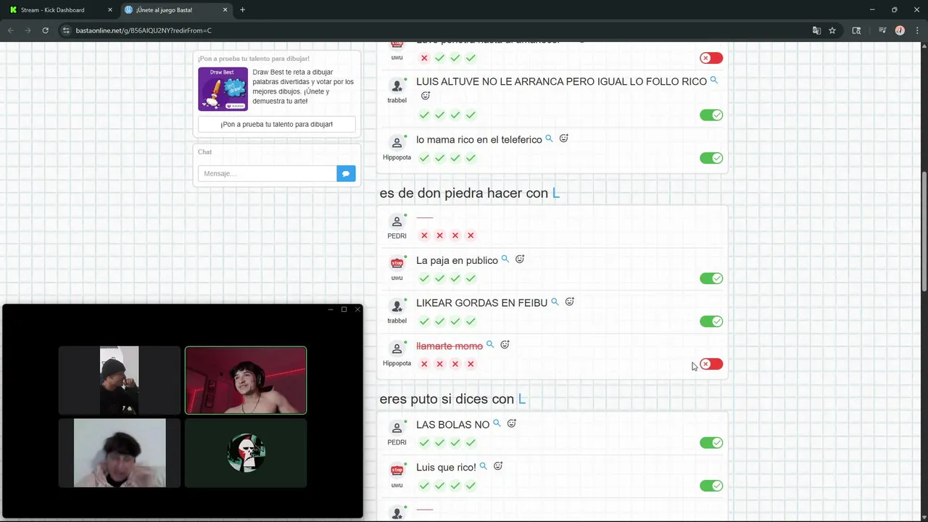Image resolution: width=928 pixels, height=522 pixels.
Task: Click the Mensaje chat input field
Action: [x=267, y=173]
